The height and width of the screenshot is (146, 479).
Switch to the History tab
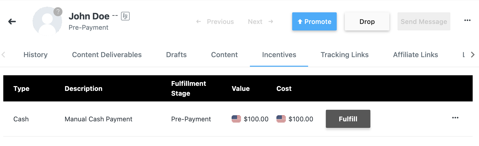[x=35, y=55]
